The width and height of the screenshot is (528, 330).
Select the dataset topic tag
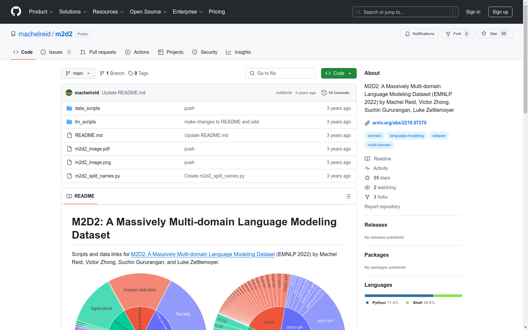pyautogui.click(x=439, y=136)
